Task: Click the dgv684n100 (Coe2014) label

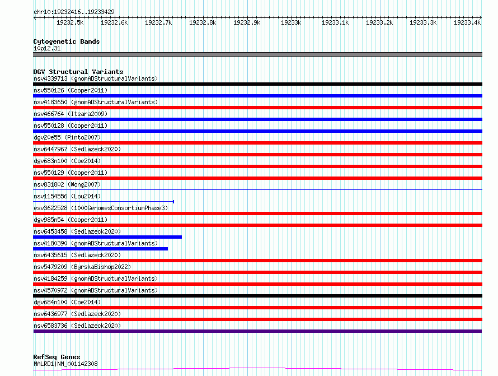Action: coord(67,302)
